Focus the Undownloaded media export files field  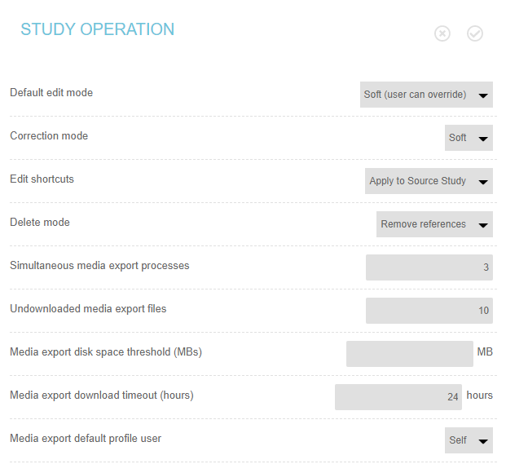[x=429, y=311]
